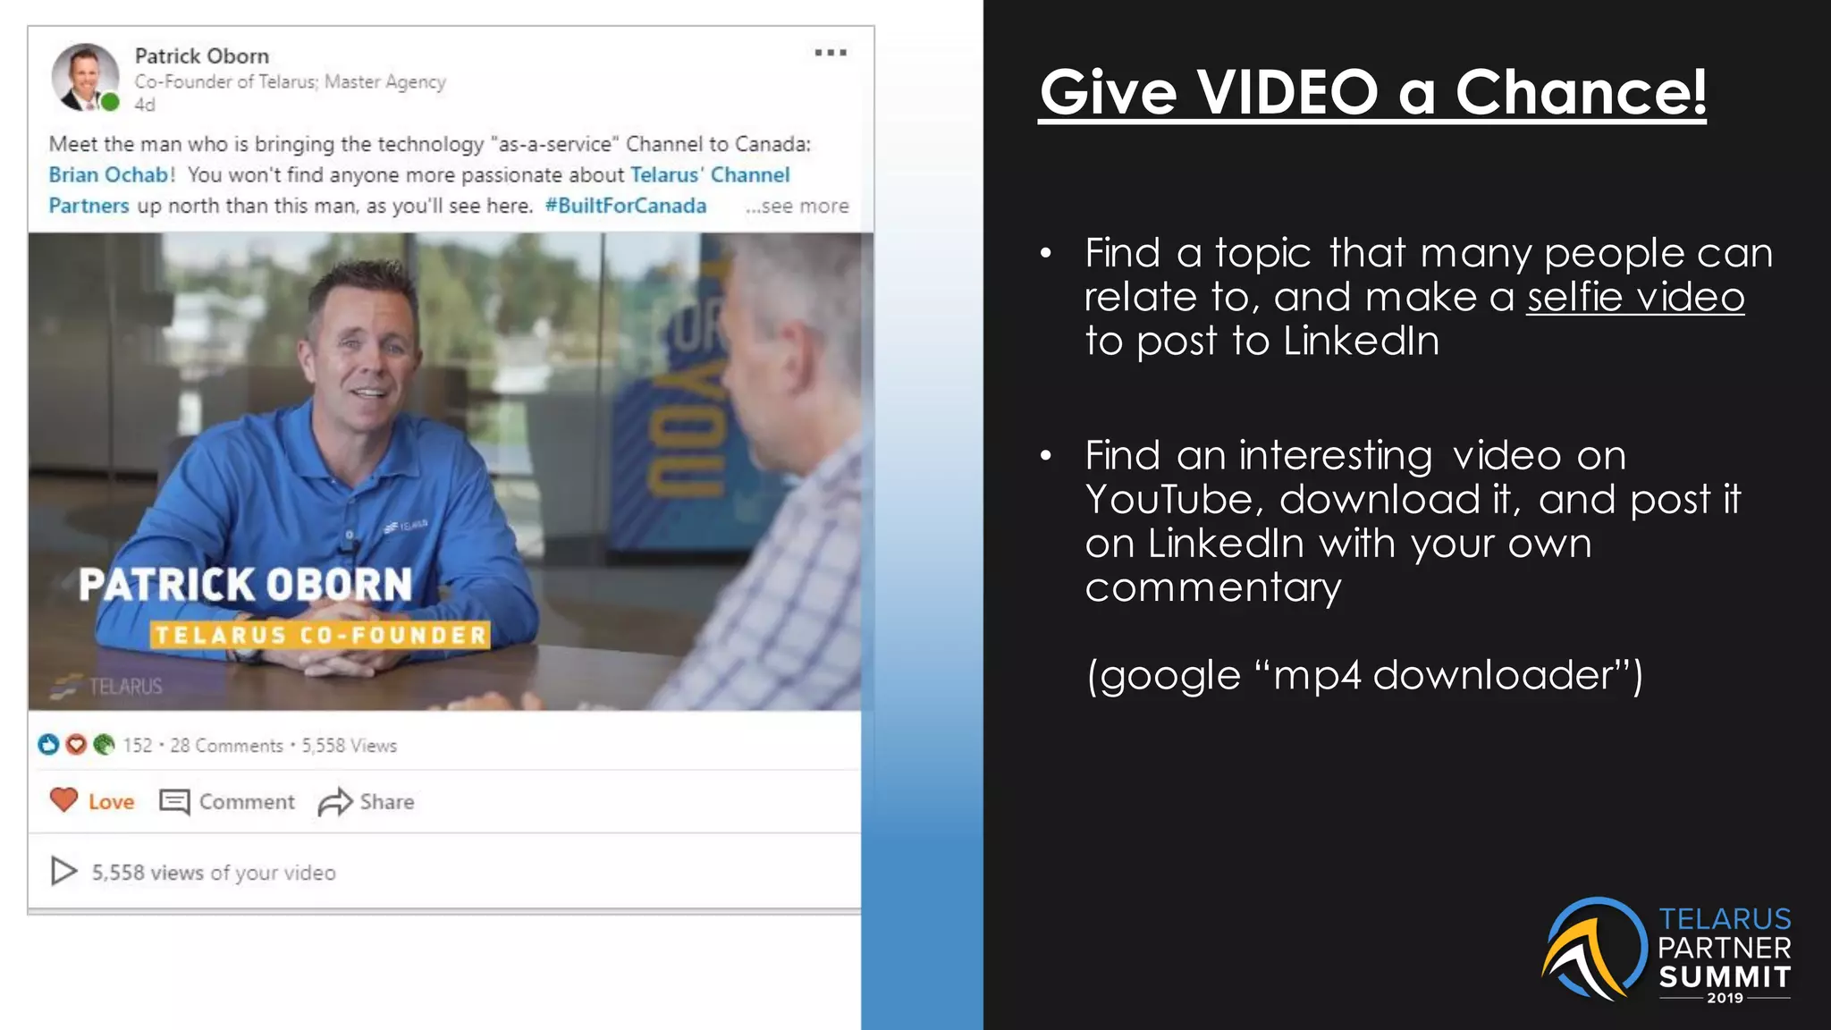Click the 5,558 Views count
Viewport: 1831px width, 1030px height.
tap(350, 746)
